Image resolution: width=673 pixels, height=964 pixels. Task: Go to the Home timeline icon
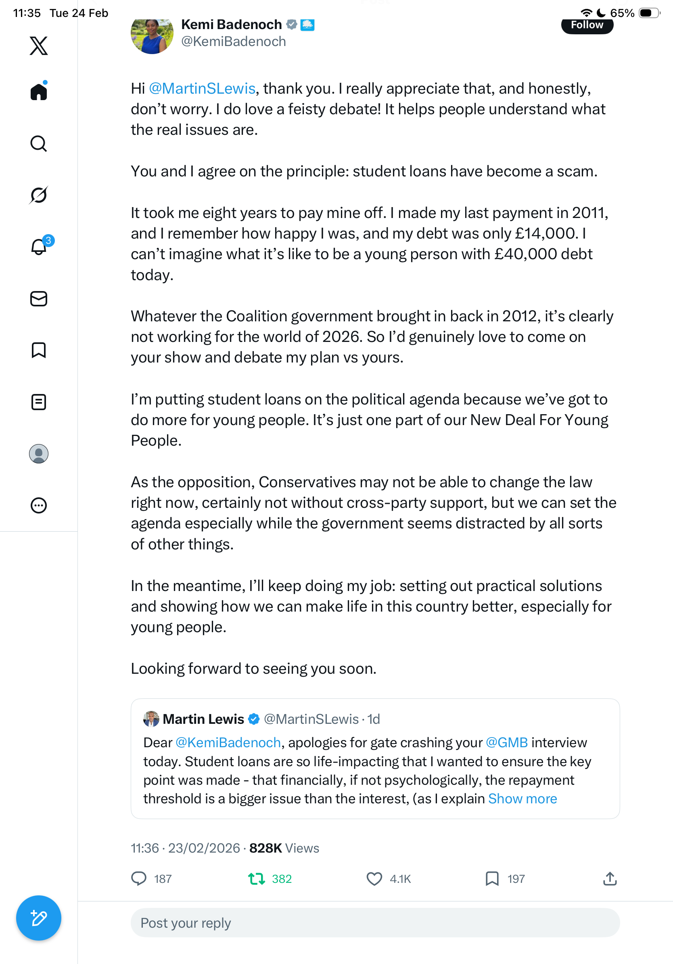(x=39, y=92)
